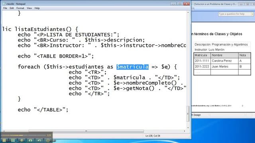Viewport: 255px width, 143px height.
Task: Click the 'LISTA DE ESTUDIANTES:' echo line
Action: (69, 35)
